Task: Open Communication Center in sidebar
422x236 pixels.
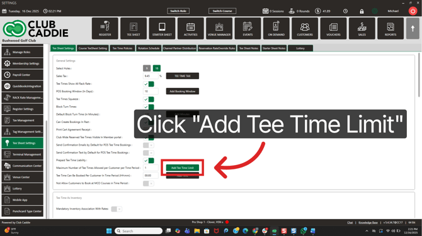Action: (x=22, y=166)
